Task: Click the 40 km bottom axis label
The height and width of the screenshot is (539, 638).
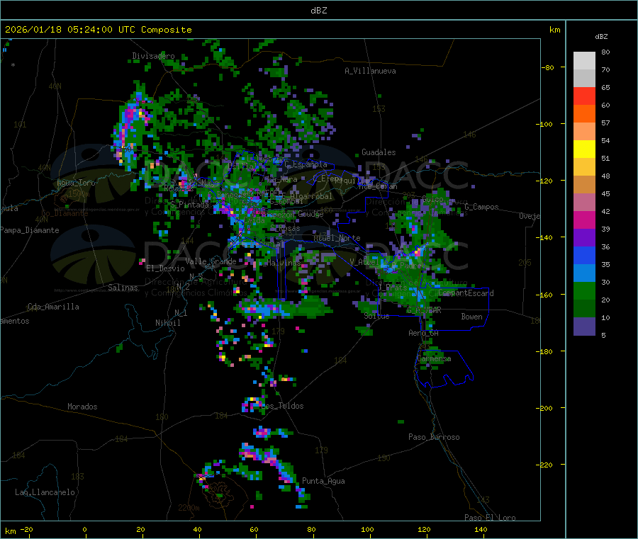Action: pos(197,529)
